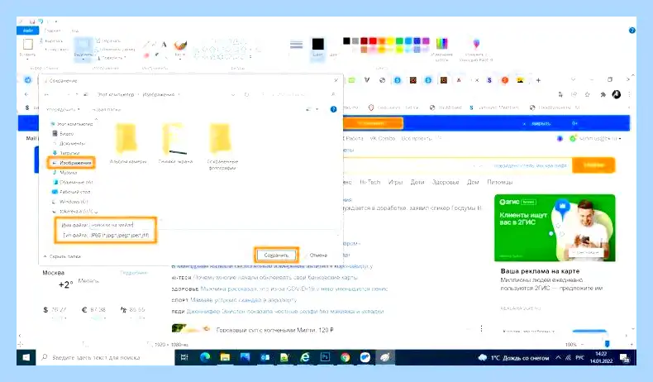Select the Выделить selection tool
The height and width of the screenshot is (382, 653).
pyautogui.click(x=83, y=49)
